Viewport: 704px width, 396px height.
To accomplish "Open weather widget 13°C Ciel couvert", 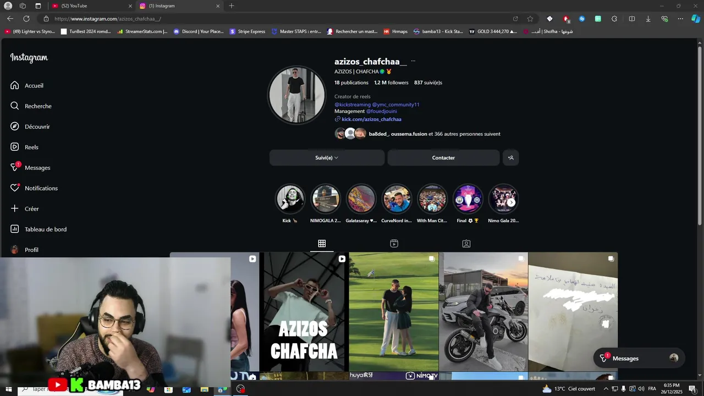I will coord(569,389).
